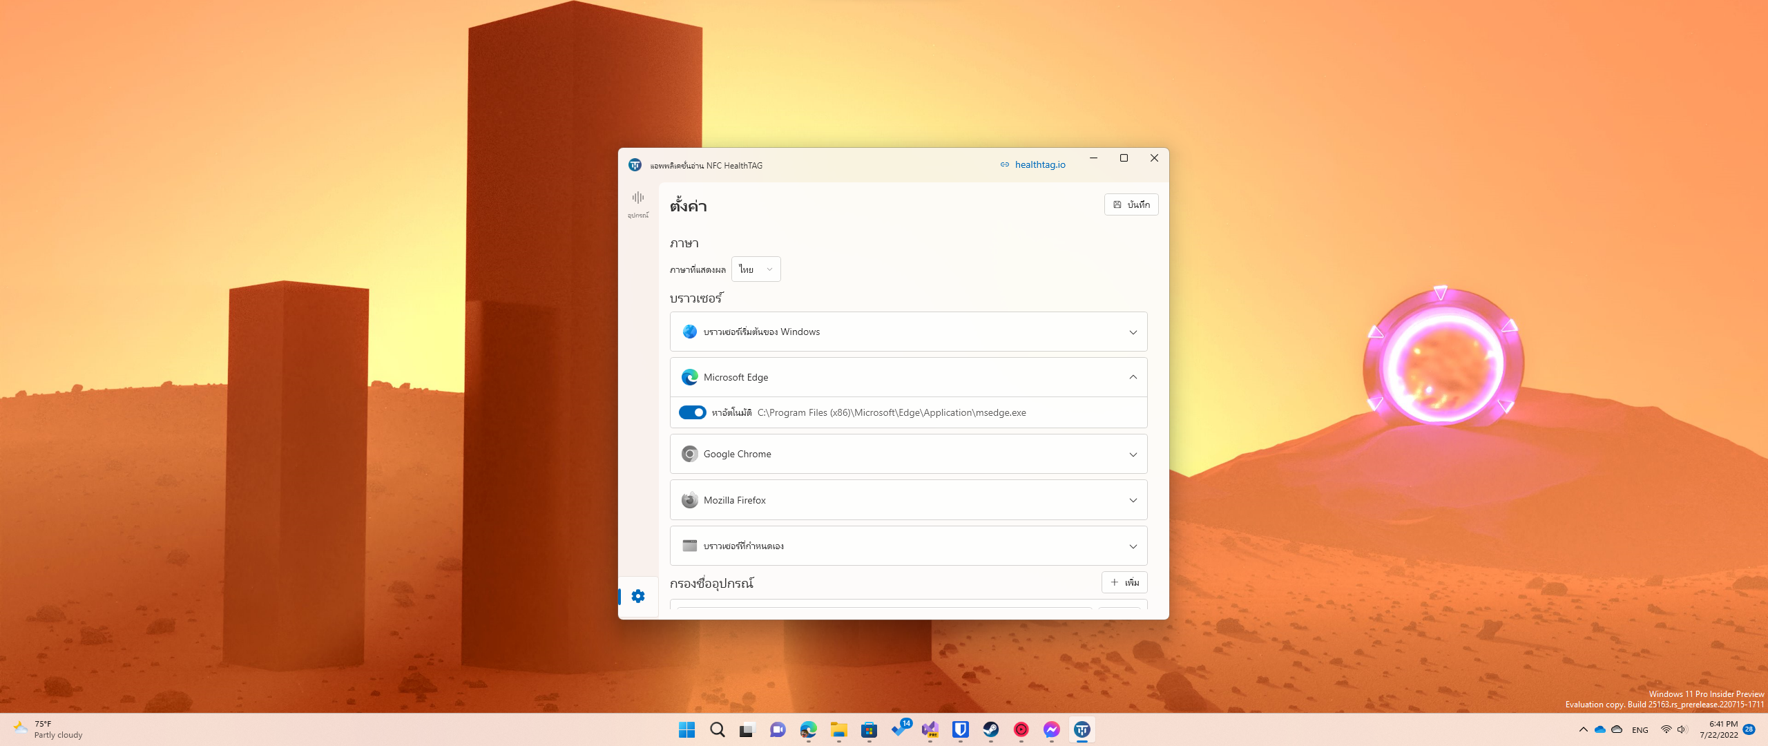
Task: Expand the Mozilla Firefox section
Action: coord(908,500)
